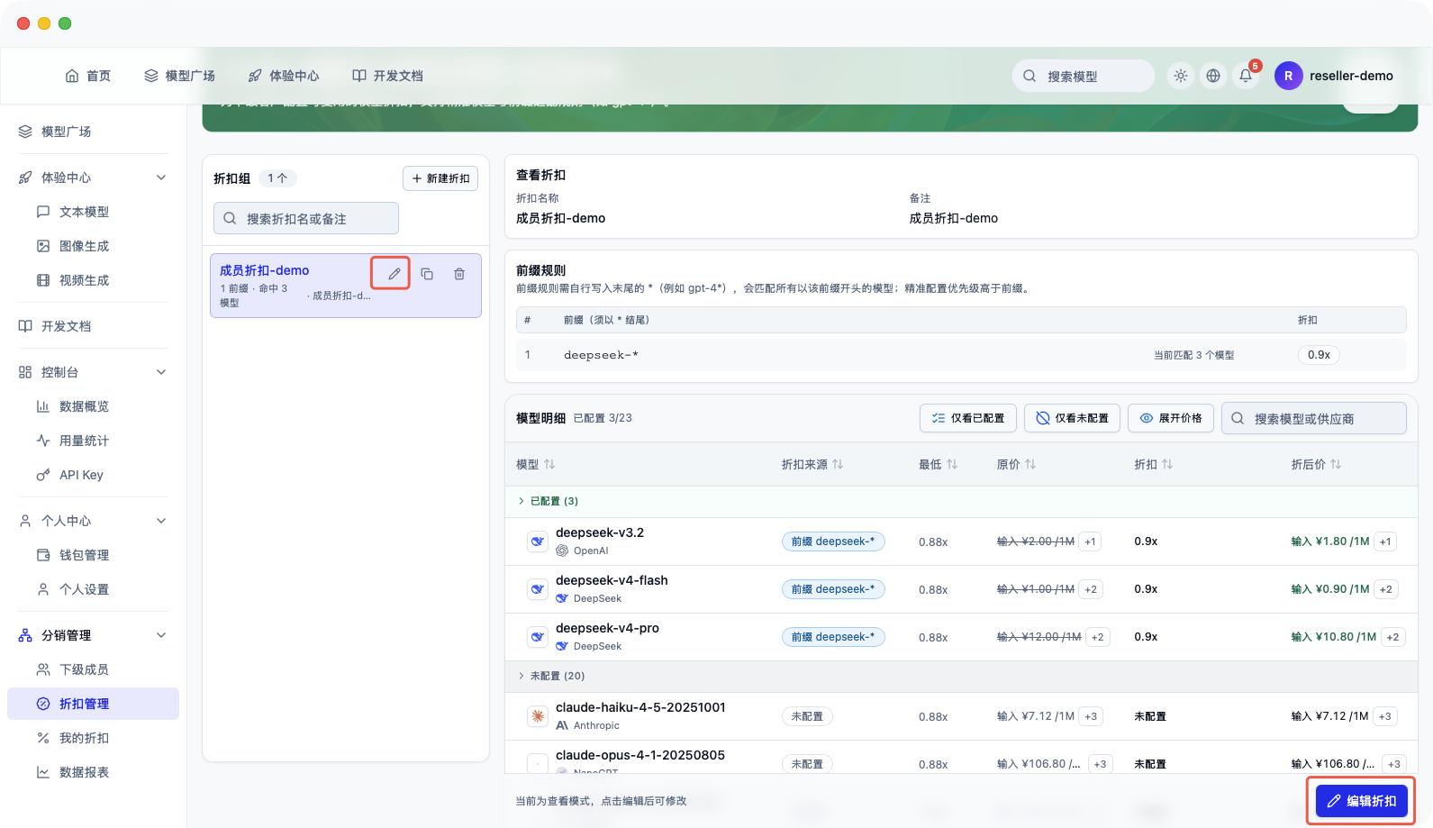The width and height of the screenshot is (1433, 828).
Task: Open 数据概览 in sidebar
Action: 94,406
